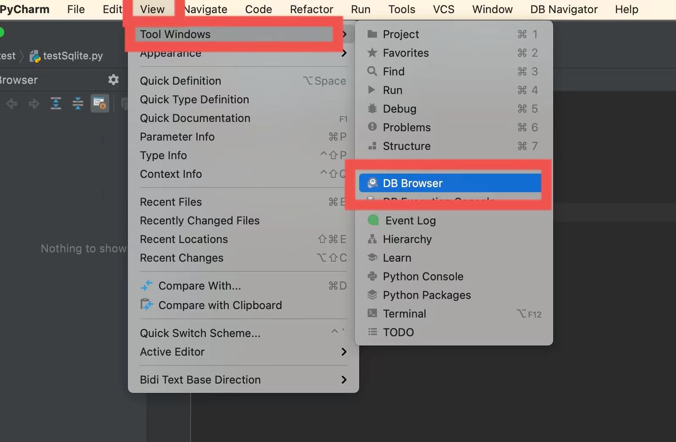Click the forward navigation arrow in DB Browser
This screenshot has width=676, height=442.
(x=33, y=104)
